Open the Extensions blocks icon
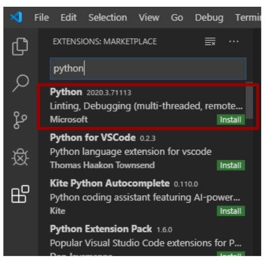This screenshot has height=261, width=265. point(20,194)
